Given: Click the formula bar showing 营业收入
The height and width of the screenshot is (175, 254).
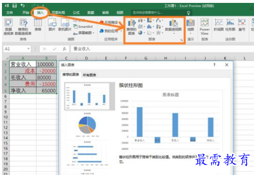Looking at the screenshot, I should (162, 49).
